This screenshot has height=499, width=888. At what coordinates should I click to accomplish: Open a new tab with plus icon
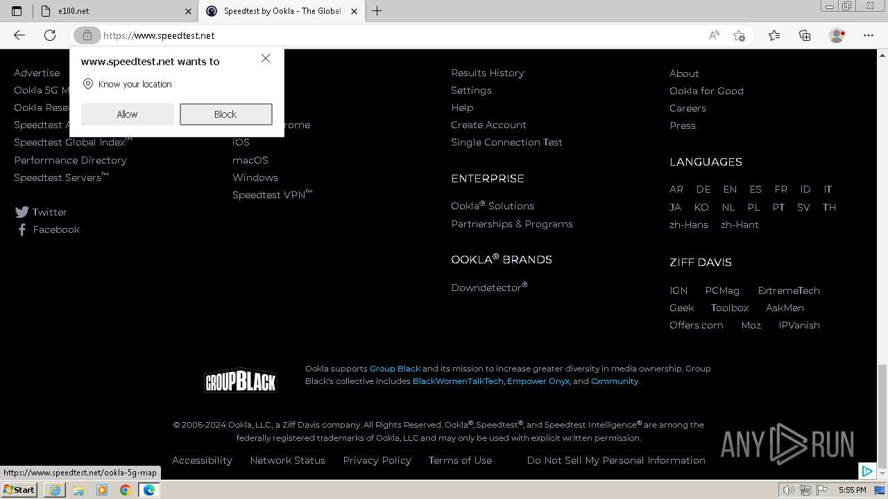click(x=377, y=11)
